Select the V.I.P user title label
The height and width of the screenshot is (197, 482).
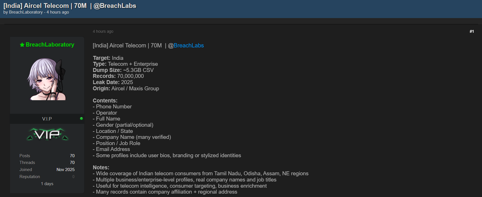(x=47, y=119)
